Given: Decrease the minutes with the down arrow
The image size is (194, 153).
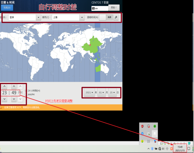Looking at the screenshot, I should [x=14, y=99].
